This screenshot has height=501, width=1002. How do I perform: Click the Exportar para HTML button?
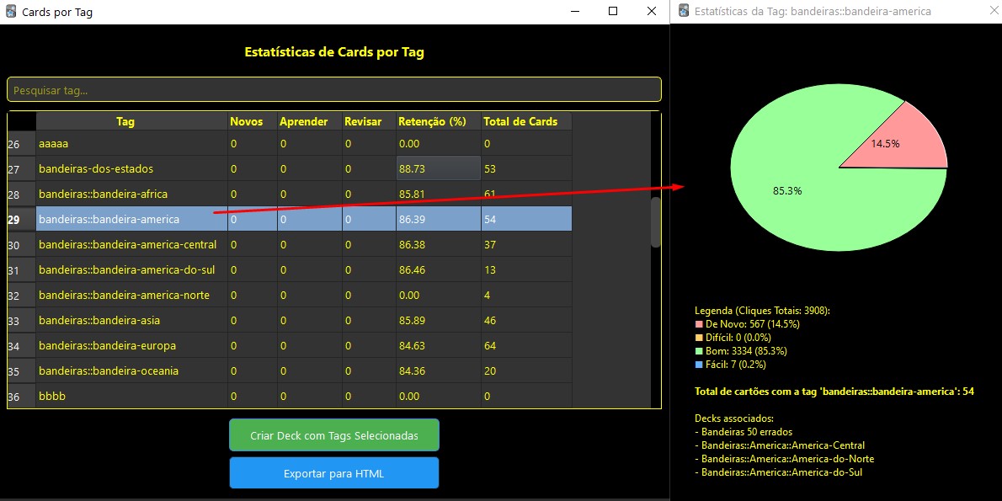(x=333, y=473)
